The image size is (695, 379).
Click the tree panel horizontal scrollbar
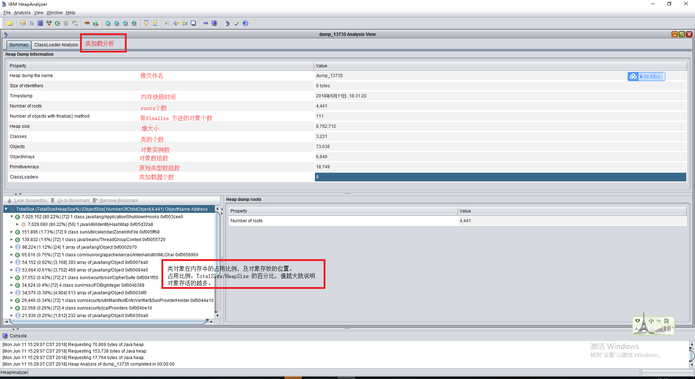pyautogui.click(x=109, y=321)
